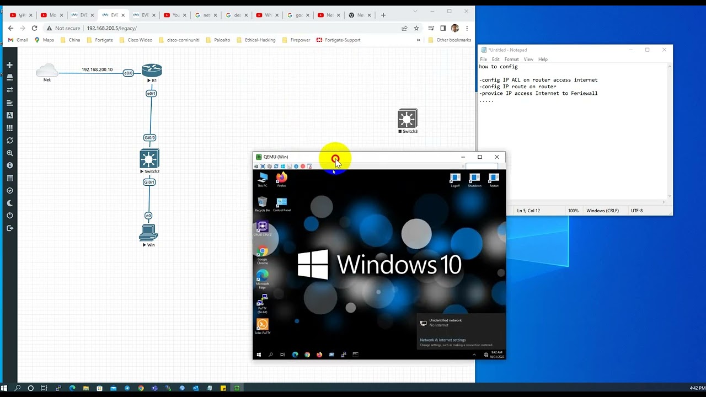Open Microsoft Edge on the QEMU desktop

(x=263, y=279)
